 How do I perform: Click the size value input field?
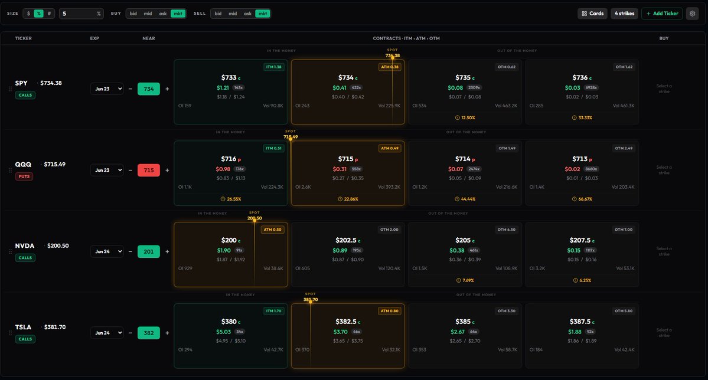pyautogui.click(x=81, y=14)
